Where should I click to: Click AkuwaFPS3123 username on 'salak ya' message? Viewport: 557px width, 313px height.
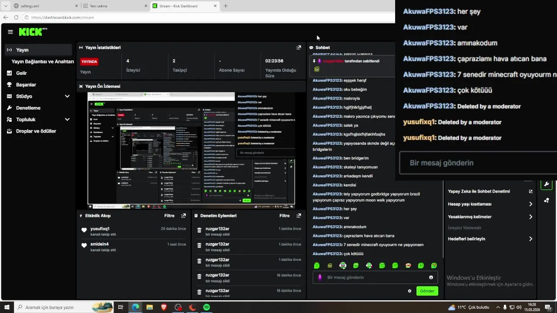coord(327,125)
